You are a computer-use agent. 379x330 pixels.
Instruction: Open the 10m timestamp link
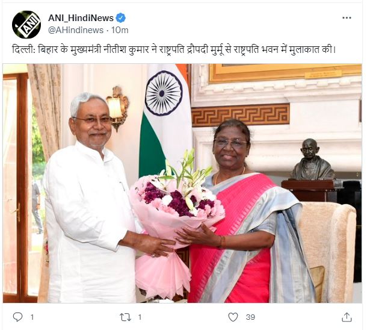point(120,30)
